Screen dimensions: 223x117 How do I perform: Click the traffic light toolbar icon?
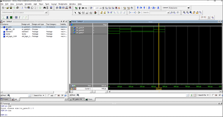95,13
